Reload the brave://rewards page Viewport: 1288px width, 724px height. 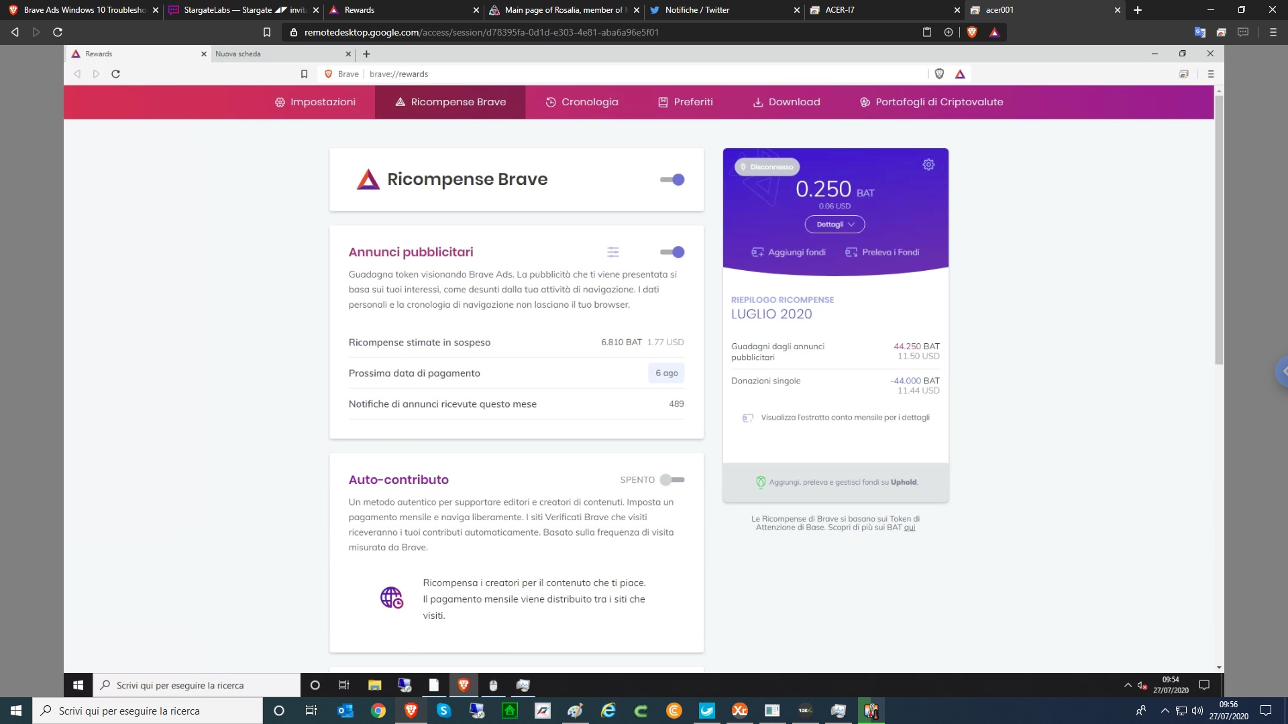pos(115,74)
